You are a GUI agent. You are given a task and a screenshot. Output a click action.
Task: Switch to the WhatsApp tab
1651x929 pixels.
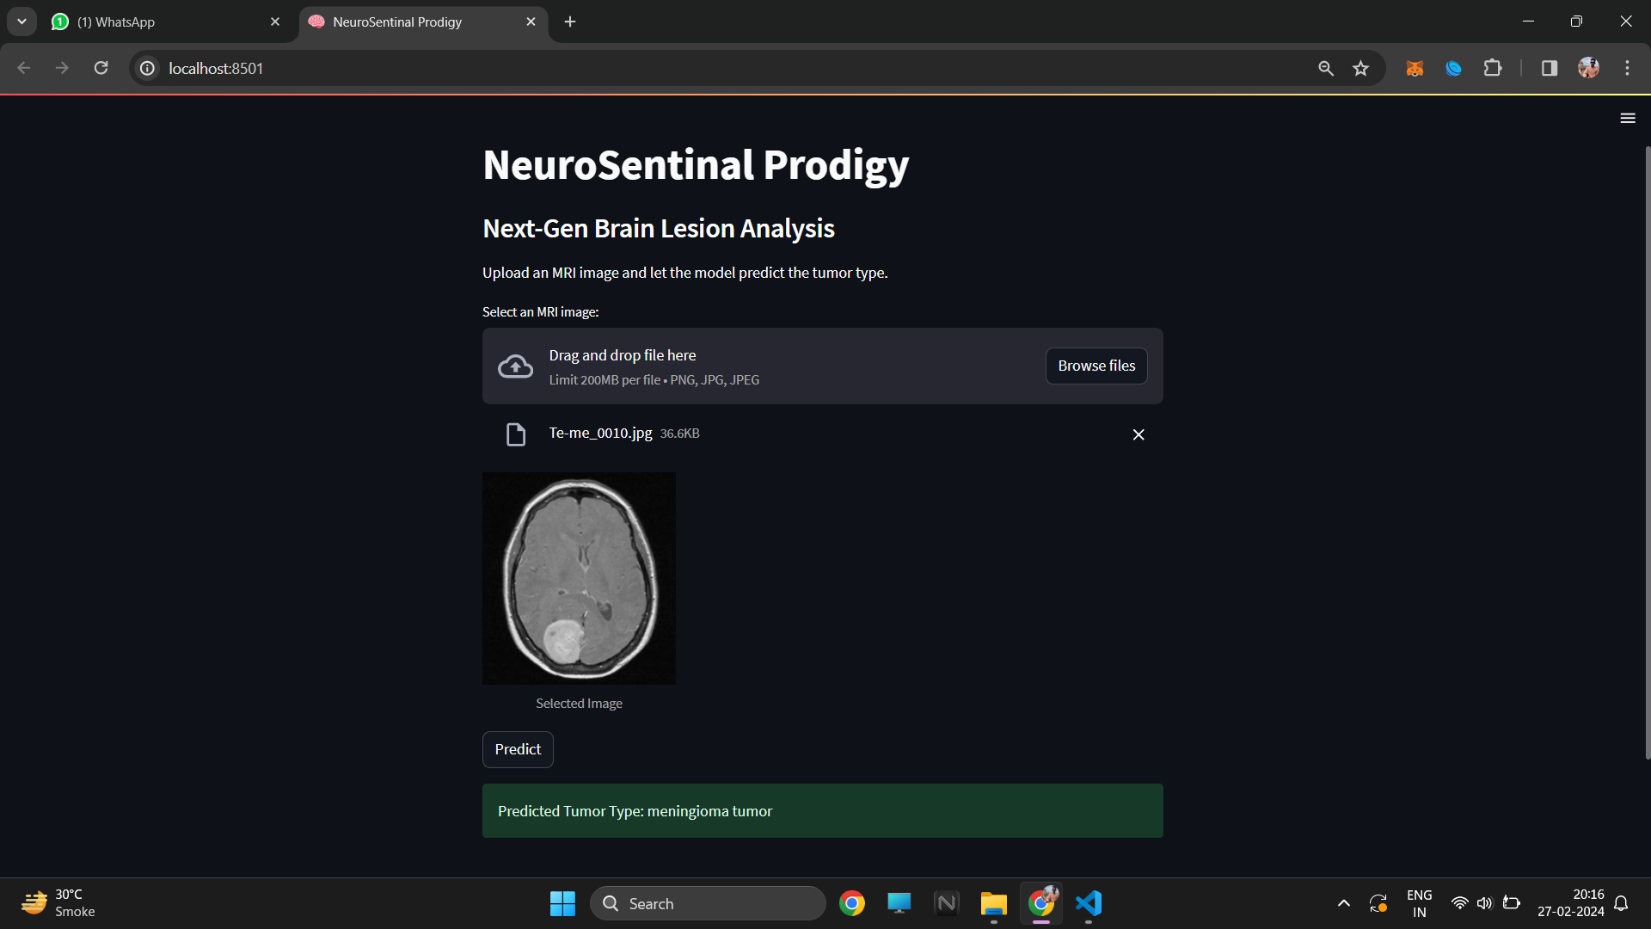(163, 22)
